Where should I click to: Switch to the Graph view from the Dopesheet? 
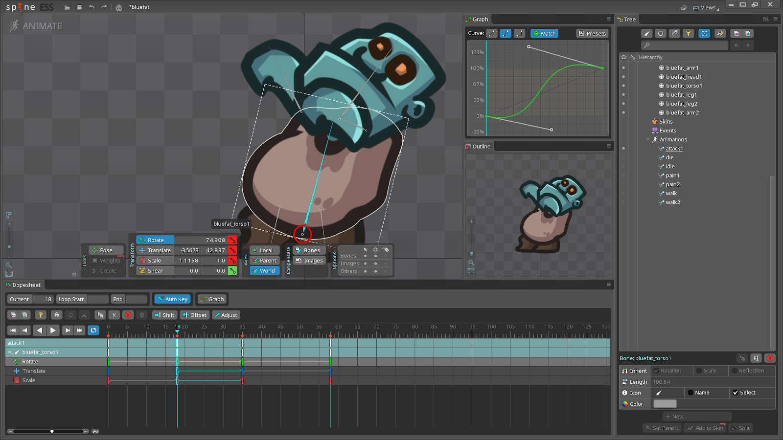(212, 299)
